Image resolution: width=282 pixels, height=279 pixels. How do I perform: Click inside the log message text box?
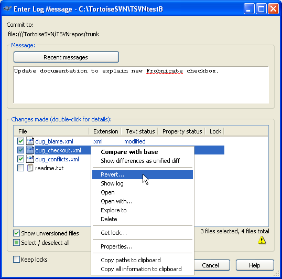[x=141, y=85]
